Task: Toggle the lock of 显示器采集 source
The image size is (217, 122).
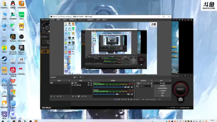Action: point(91,85)
